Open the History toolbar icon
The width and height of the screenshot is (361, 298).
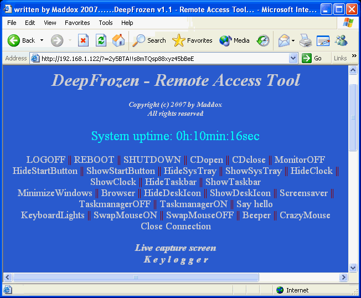[262, 40]
